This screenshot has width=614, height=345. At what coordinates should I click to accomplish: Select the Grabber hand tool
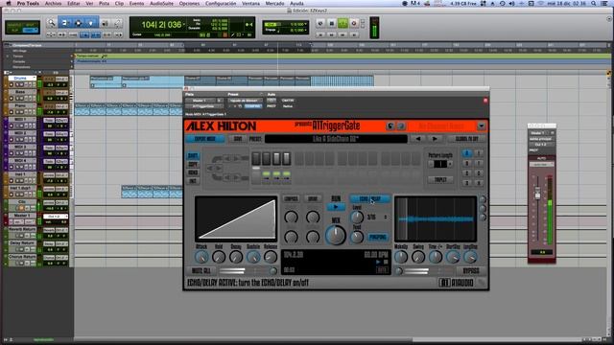tap(91, 23)
